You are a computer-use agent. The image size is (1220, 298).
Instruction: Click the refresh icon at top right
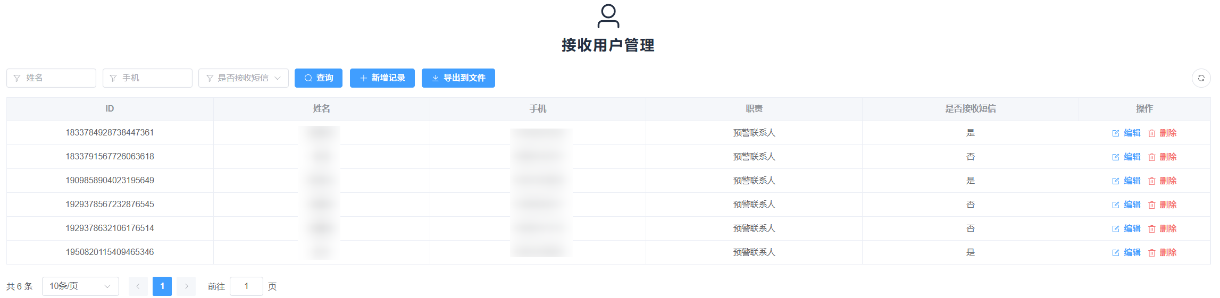(1201, 78)
